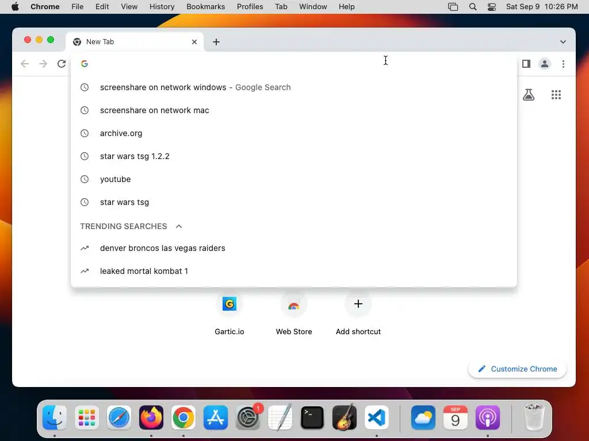The height and width of the screenshot is (441, 589).
Task: Open the View menu
Action: [129, 7]
